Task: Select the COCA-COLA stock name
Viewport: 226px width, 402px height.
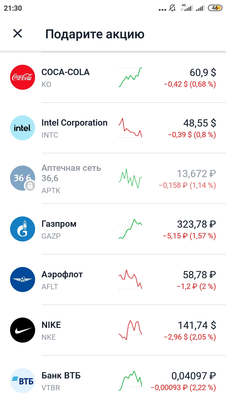Action: (66, 72)
